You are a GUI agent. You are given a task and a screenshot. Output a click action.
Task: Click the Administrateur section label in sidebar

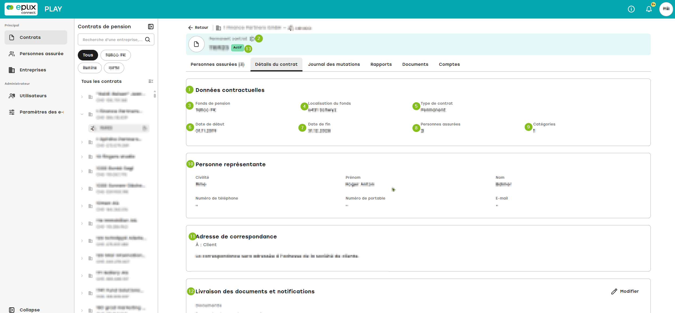click(x=17, y=84)
